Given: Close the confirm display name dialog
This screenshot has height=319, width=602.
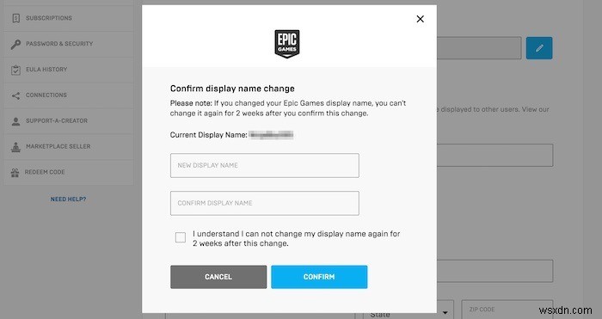Looking at the screenshot, I should [420, 19].
